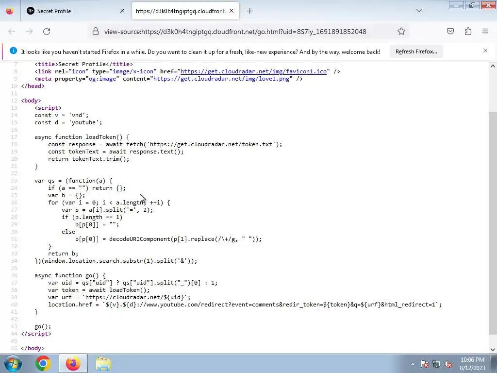Select the cloudfront.net view-source tab
Image resolution: width=497 pixels, height=373 pixels.
185,11
